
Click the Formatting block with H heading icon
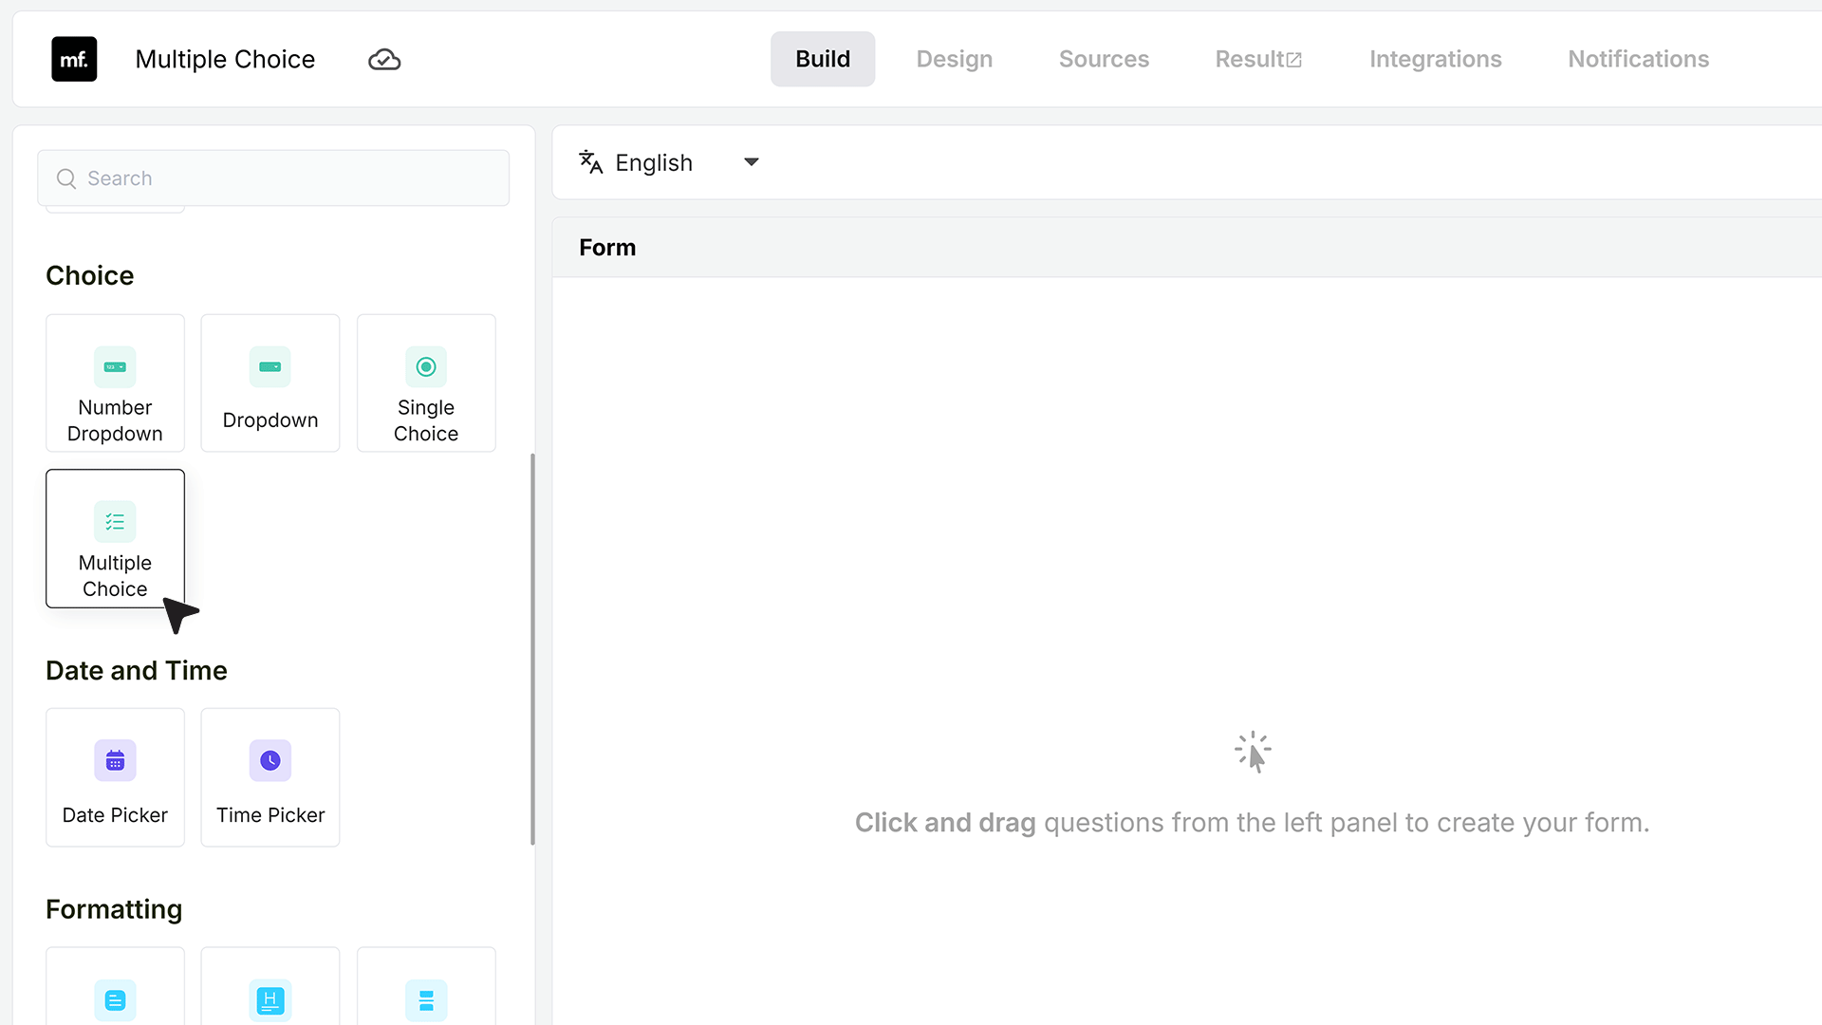270,987
